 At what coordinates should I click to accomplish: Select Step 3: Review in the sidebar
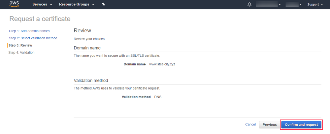pos(20,45)
